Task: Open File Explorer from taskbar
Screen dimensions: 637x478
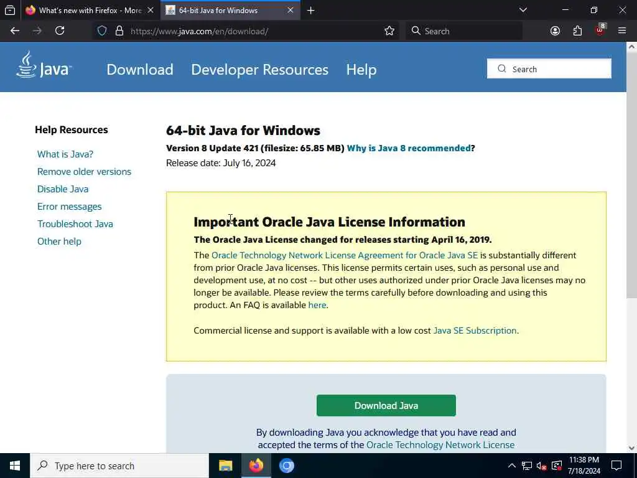Action: tap(225, 466)
